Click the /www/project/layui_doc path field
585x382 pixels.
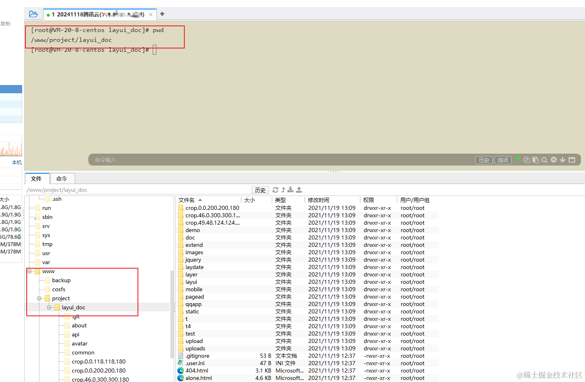138,190
